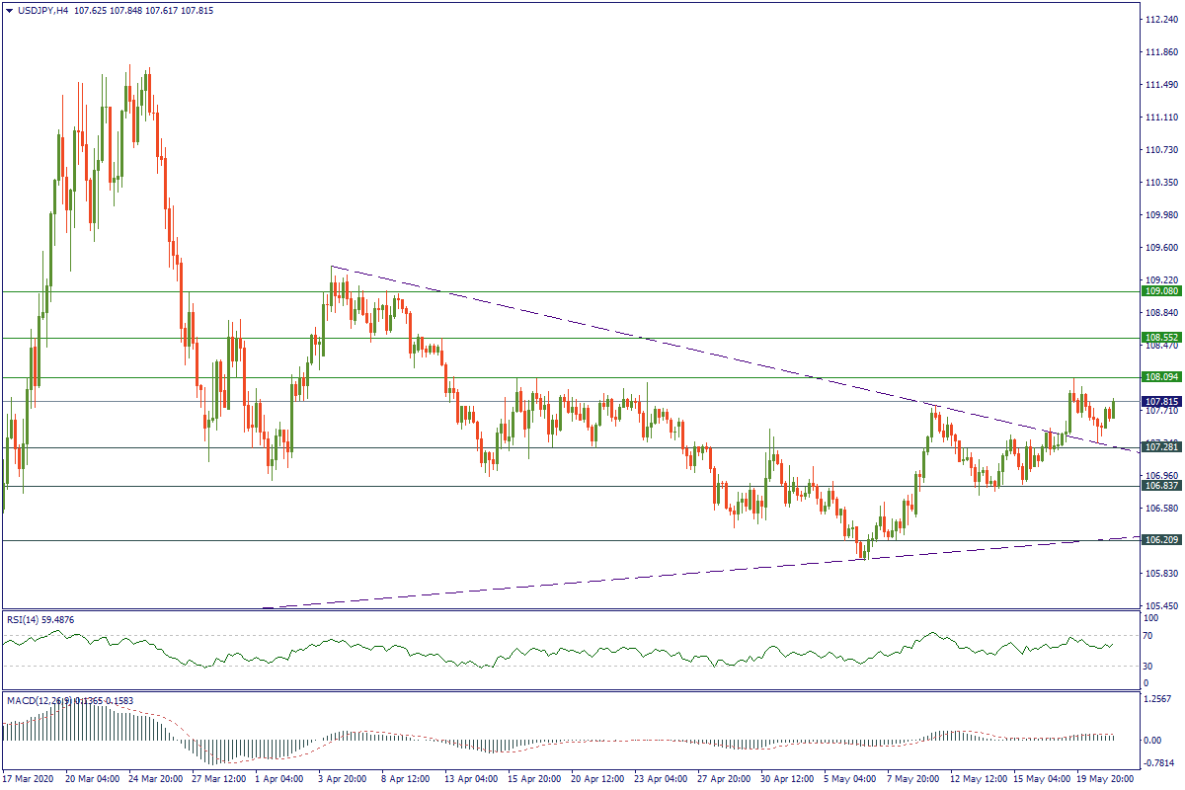Select the descending purple dashed trendline
Screen dimensions: 1185x790
tap(642, 339)
